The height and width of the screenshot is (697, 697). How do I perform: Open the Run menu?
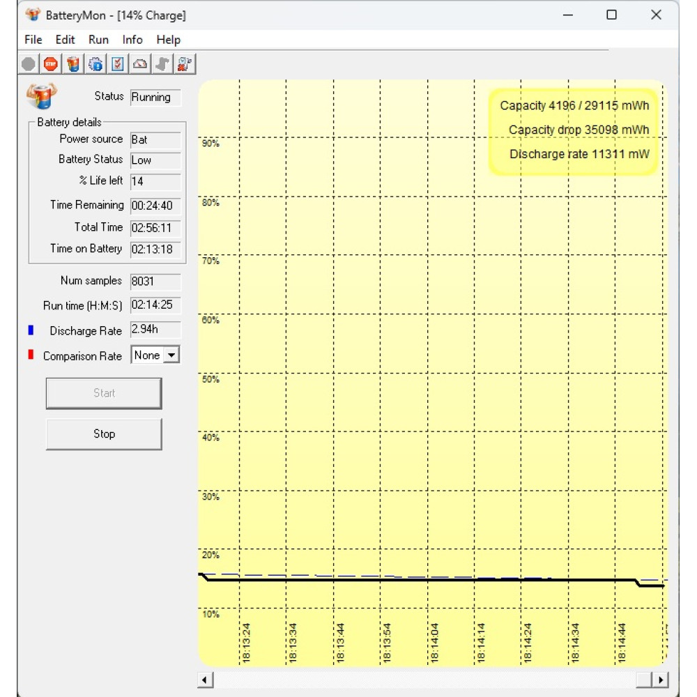(x=98, y=40)
